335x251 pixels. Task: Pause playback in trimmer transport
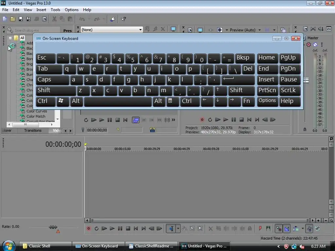click(110, 120)
